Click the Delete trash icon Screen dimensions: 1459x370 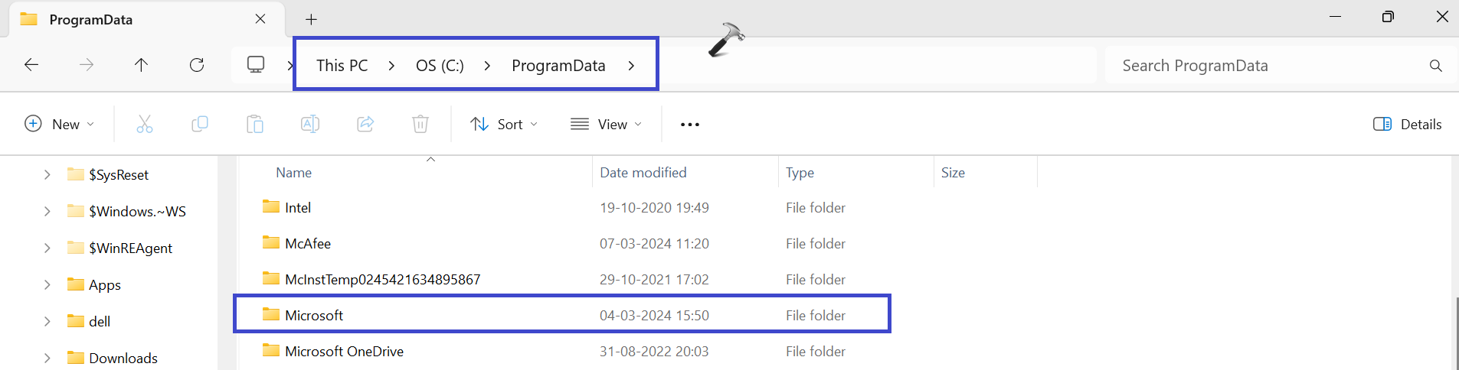420,124
